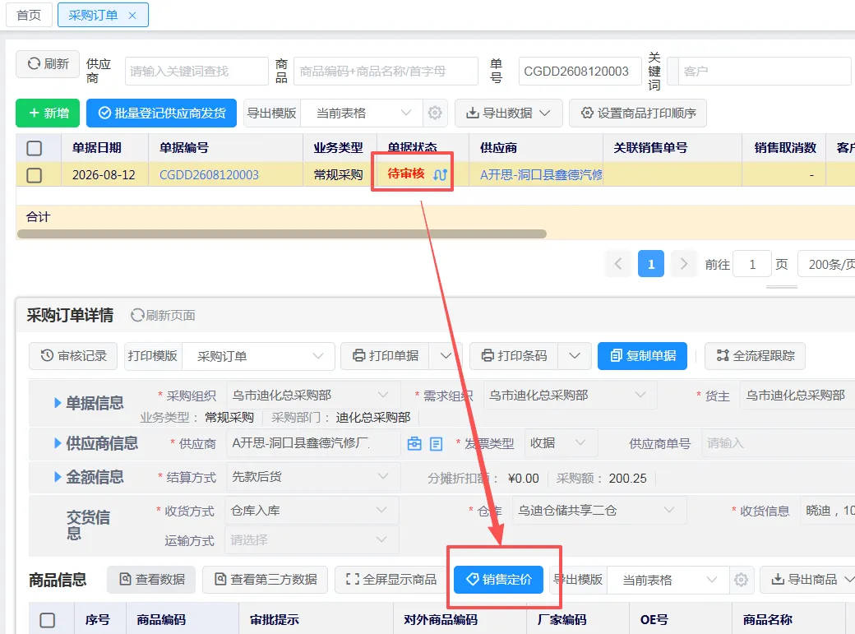The height and width of the screenshot is (634, 855).
Task: Click the 供应商 field A开思-洞口县鑫德汽修厂
Action: (x=313, y=443)
